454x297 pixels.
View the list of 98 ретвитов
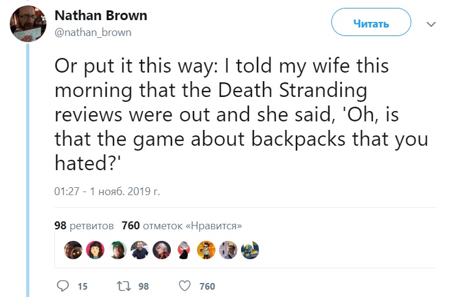[x=84, y=225]
